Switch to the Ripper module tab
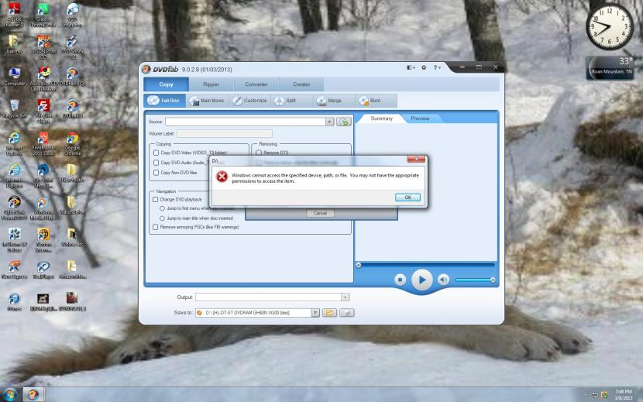 click(x=211, y=84)
